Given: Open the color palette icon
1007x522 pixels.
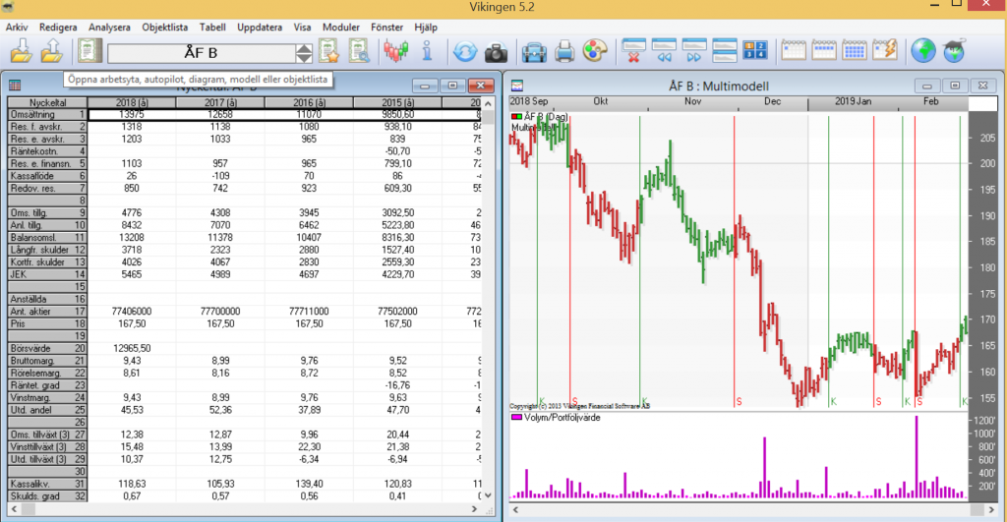Looking at the screenshot, I should (595, 51).
